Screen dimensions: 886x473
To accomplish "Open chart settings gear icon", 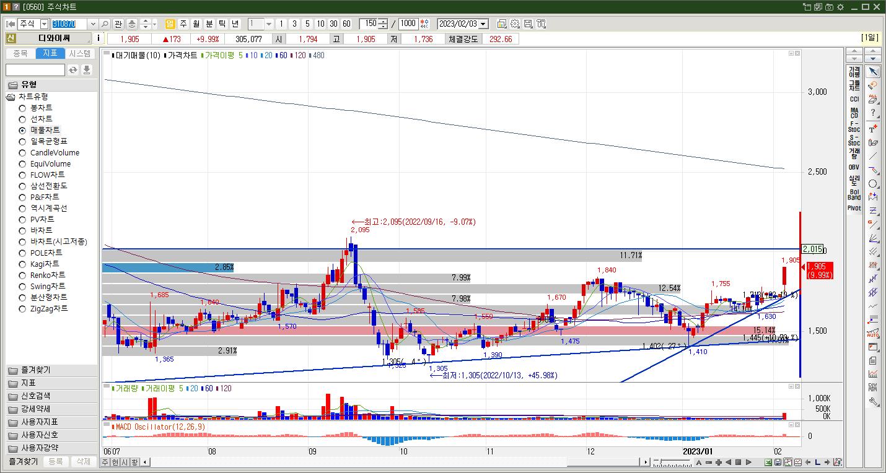I will [x=515, y=24].
